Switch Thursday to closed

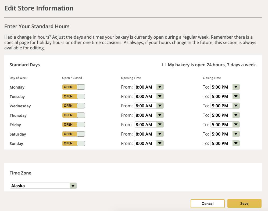(x=73, y=115)
